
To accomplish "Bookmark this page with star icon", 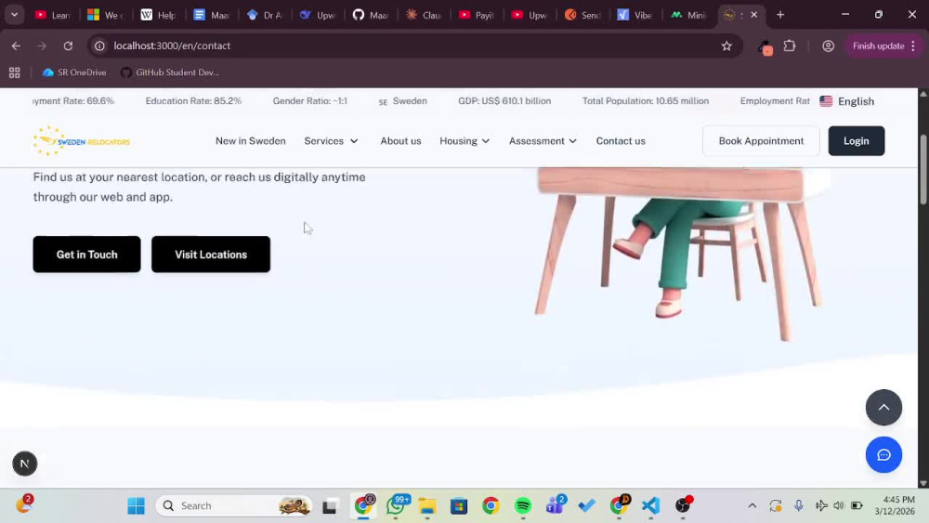I will (726, 46).
